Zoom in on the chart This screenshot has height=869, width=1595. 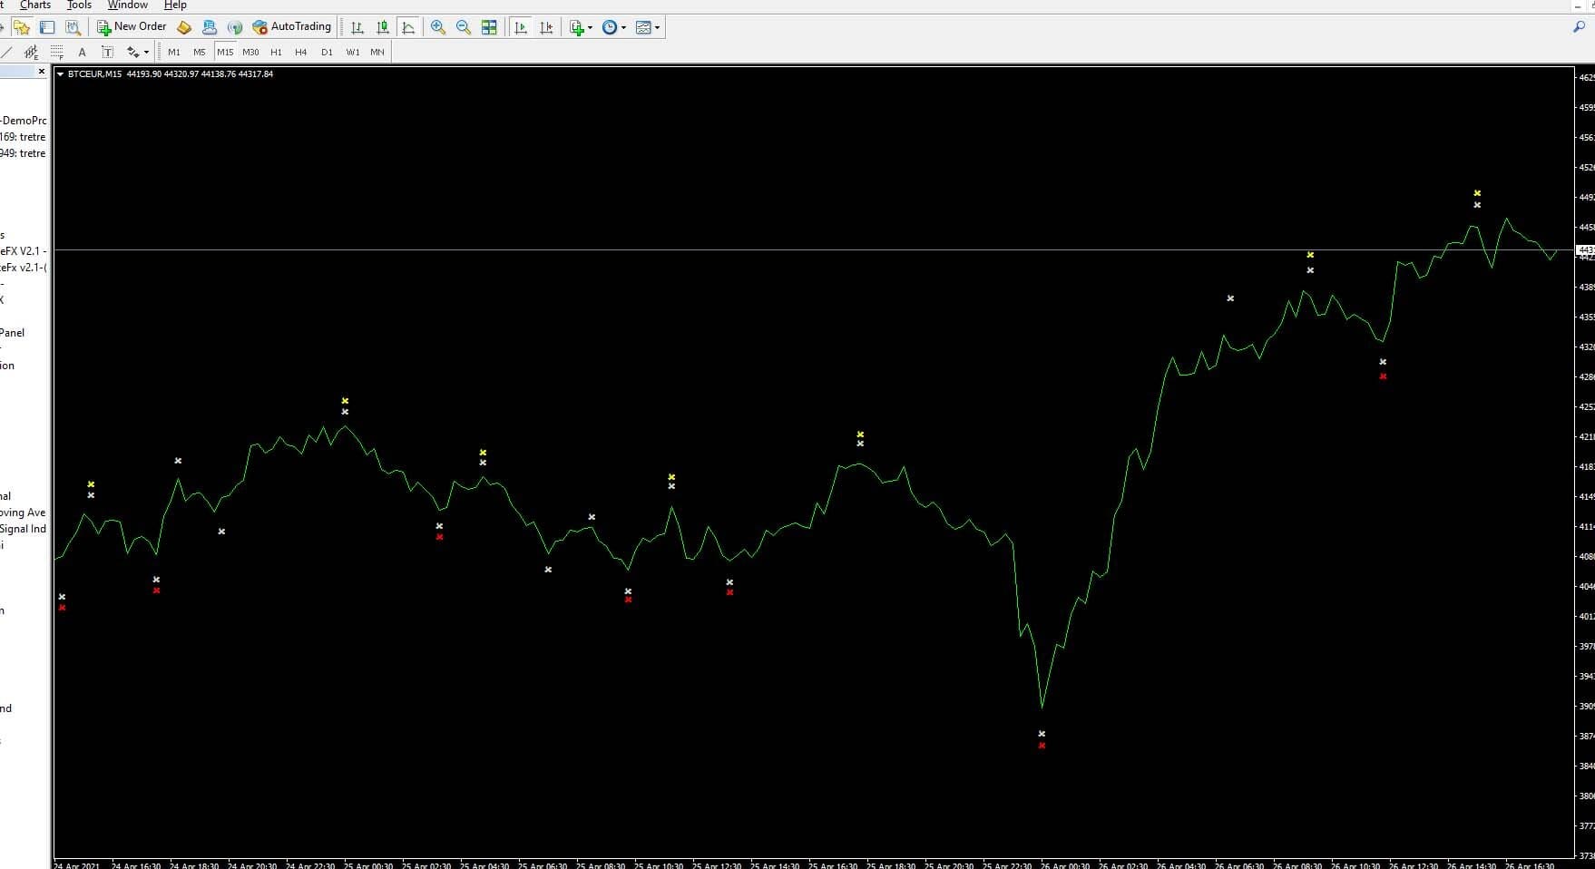pyautogui.click(x=438, y=27)
